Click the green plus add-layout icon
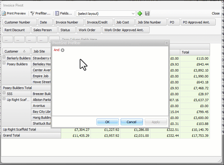The width and height of the screenshot is (224, 165). click(140, 13)
